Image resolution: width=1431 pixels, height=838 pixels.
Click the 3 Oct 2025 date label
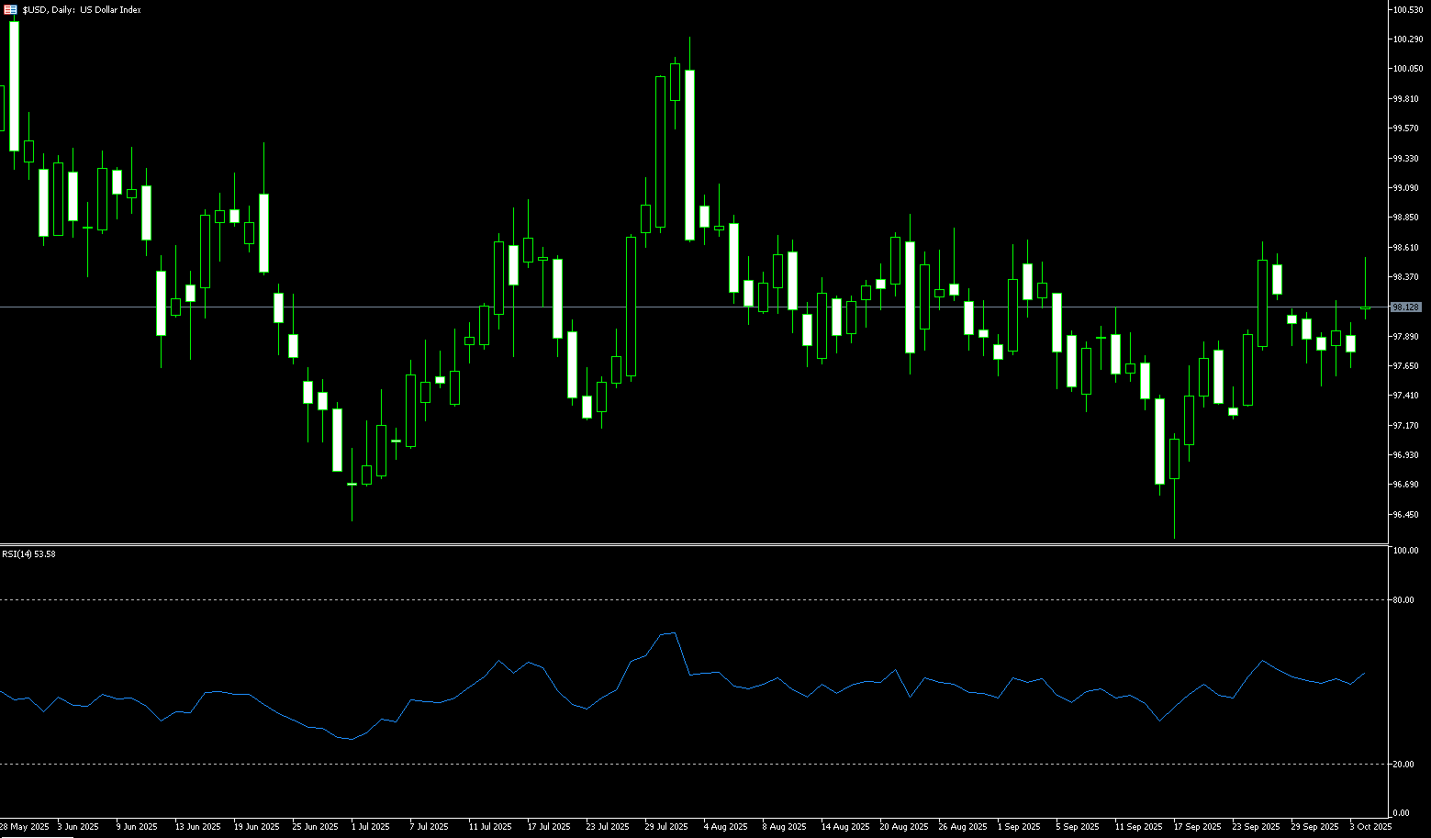(x=1370, y=827)
